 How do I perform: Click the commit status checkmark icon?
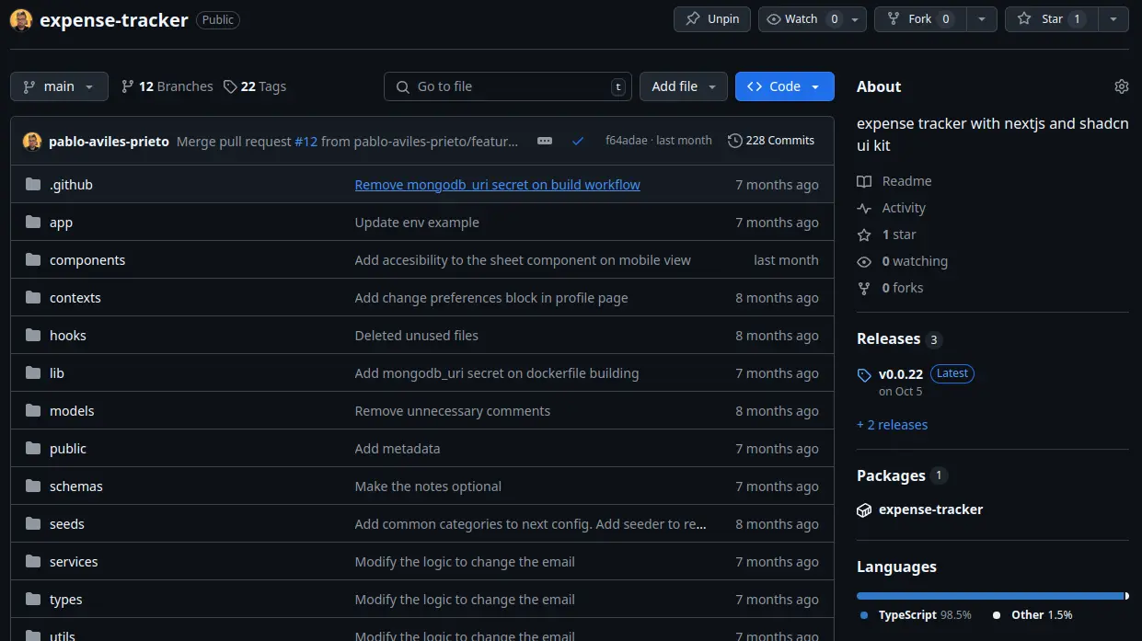(578, 141)
